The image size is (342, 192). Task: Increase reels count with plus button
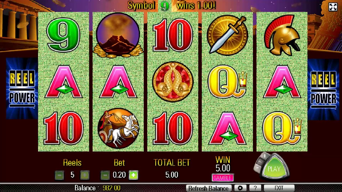pos(85,175)
